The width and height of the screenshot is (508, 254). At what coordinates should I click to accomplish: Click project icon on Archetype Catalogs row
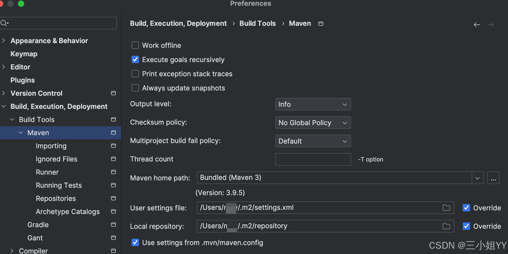point(113,211)
